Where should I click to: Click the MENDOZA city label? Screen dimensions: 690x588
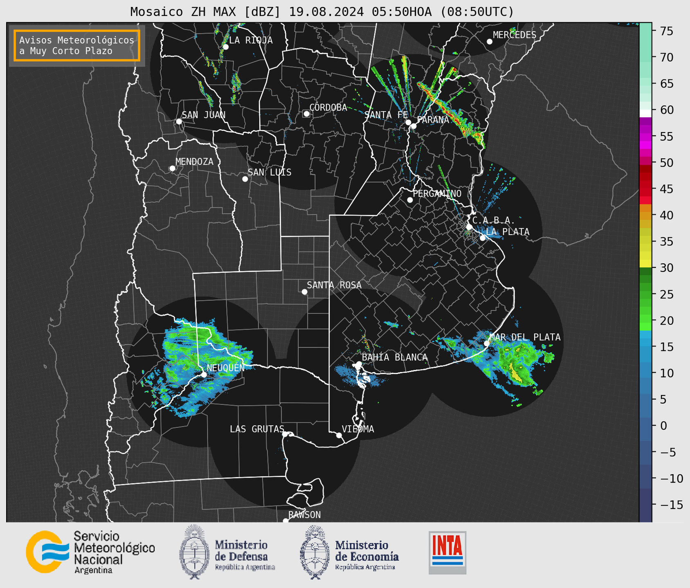194,162
